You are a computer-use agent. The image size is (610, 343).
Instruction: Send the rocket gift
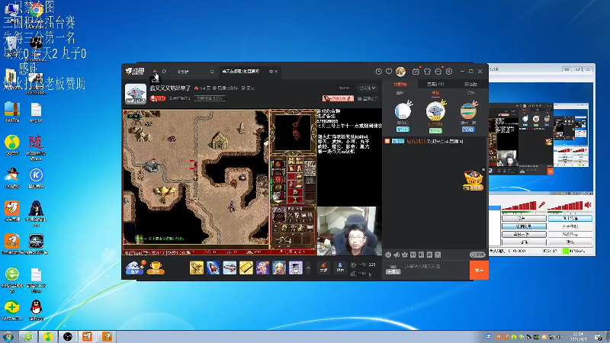click(213, 268)
